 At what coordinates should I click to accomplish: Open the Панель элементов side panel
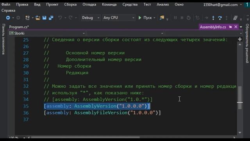click(4, 39)
